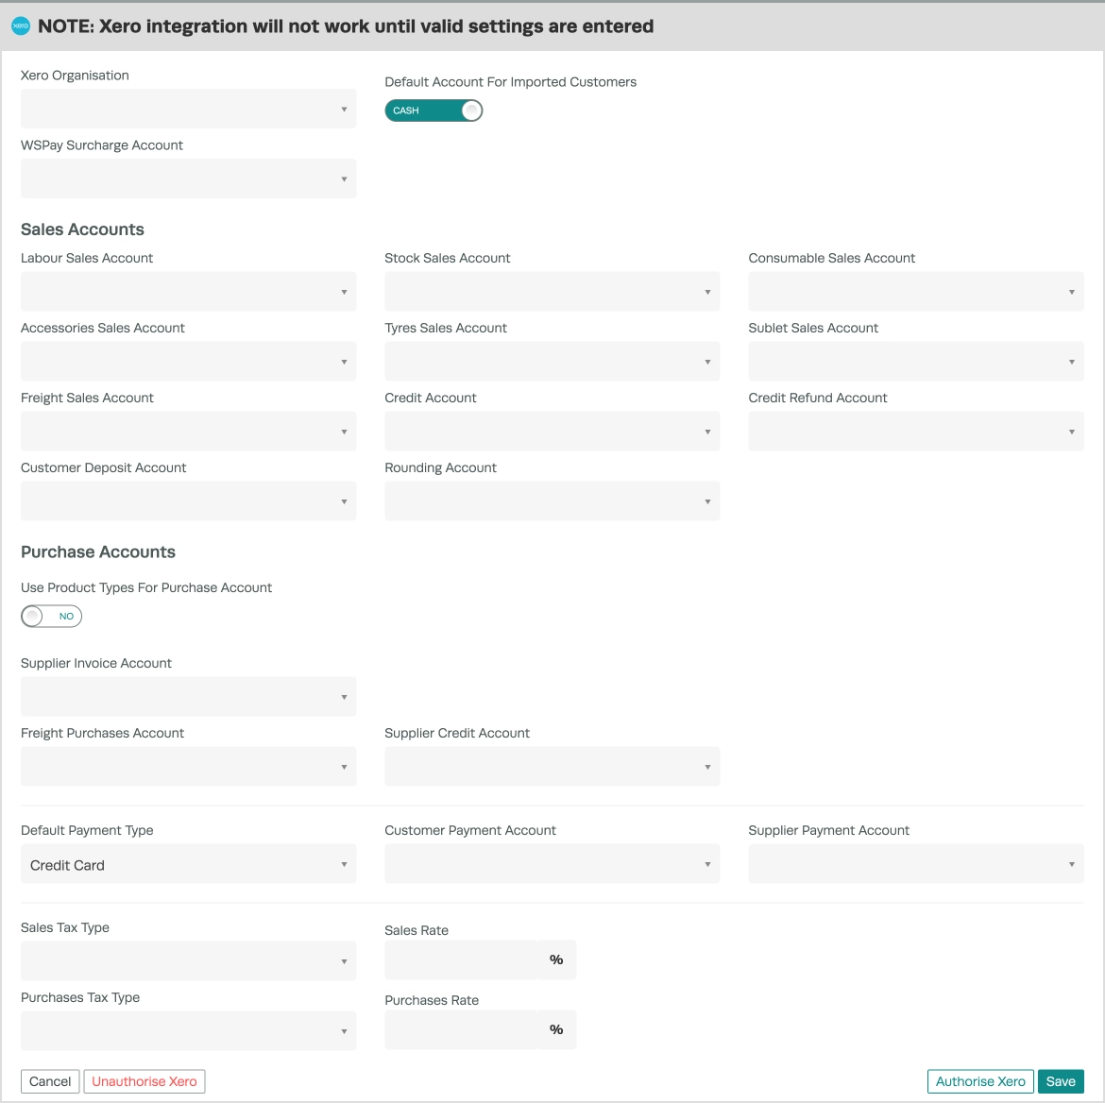
Task: Open the Xero Organisation dropdown
Action: tap(188, 109)
